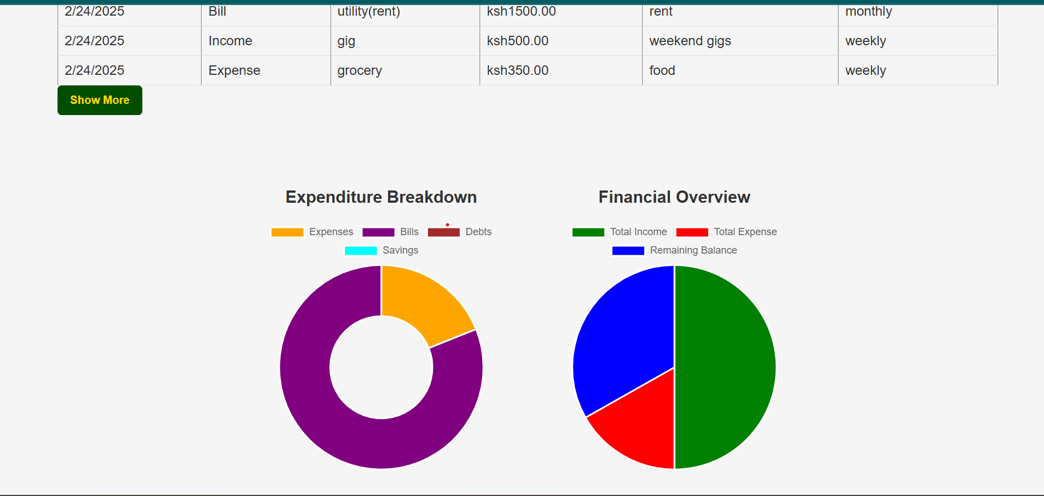
Task: Toggle the Total Expense legend swatch
Action: coord(692,232)
